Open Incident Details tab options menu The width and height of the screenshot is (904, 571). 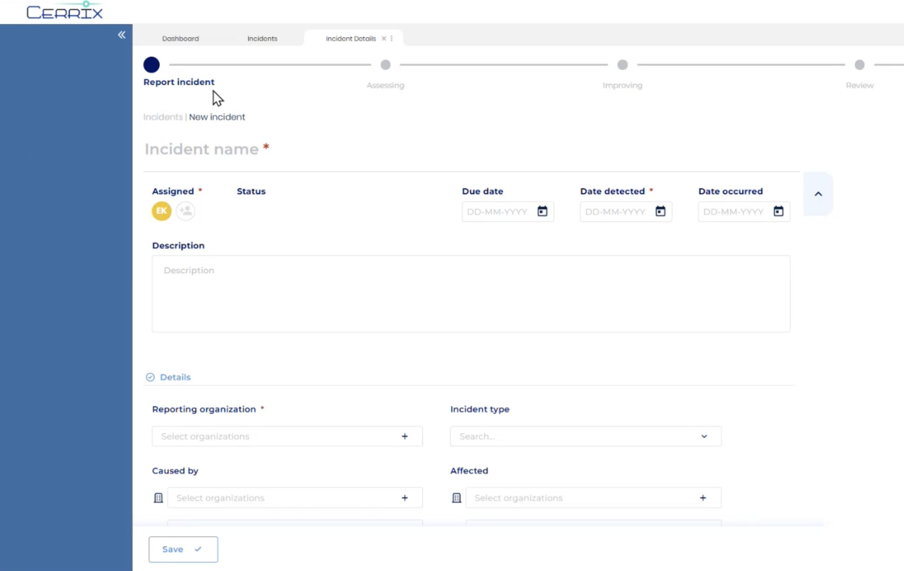click(391, 39)
